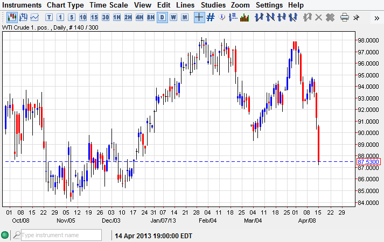Switch to Weekly (W) timeframe
Viewport: 384px width, 242px height.
click(173, 17)
